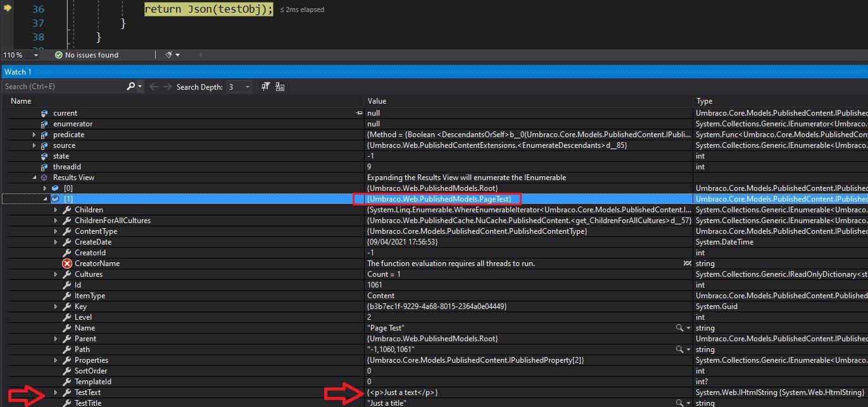Click the wrench icon beside CreatorId
The width and height of the screenshot is (868, 407).
(x=66, y=253)
